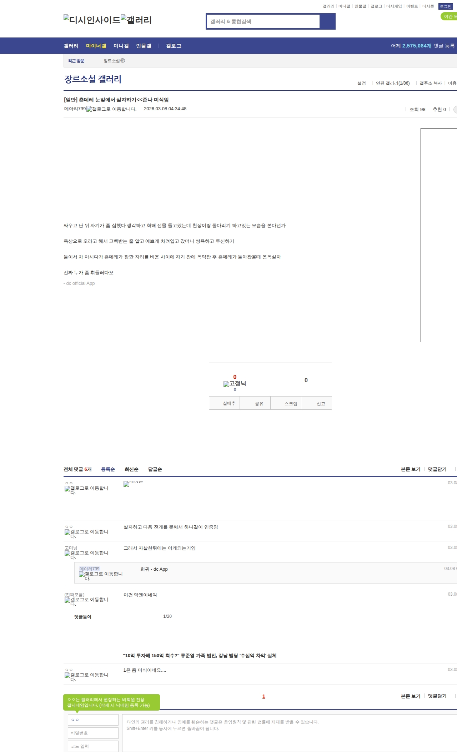
Task: Click gallog icon of (진짜모름) commenter
Action: click(86, 601)
